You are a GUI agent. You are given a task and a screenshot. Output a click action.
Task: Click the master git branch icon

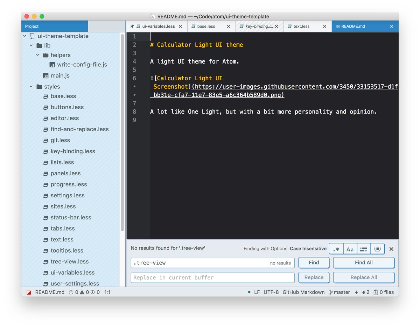pyautogui.click(x=331, y=292)
